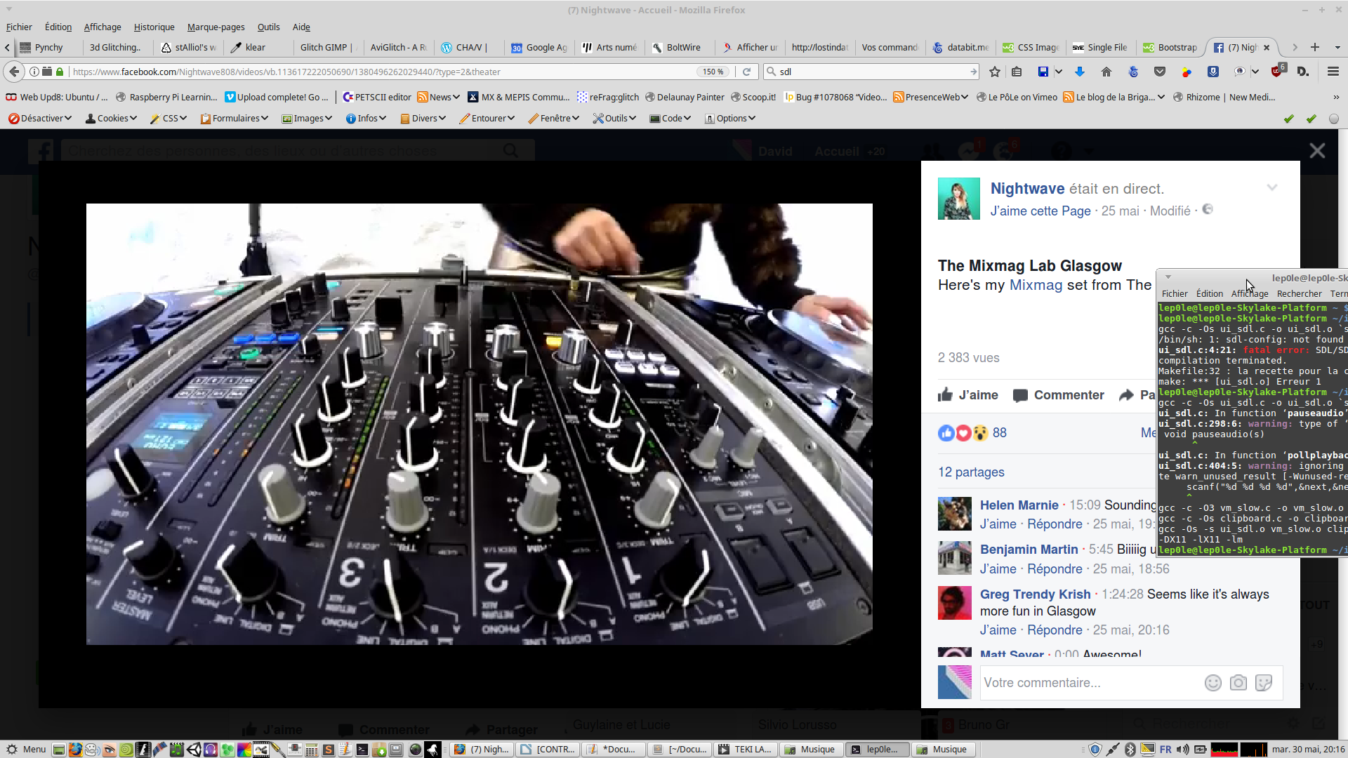Open the 12 partages link
The image size is (1348, 758).
click(x=971, y=472)
